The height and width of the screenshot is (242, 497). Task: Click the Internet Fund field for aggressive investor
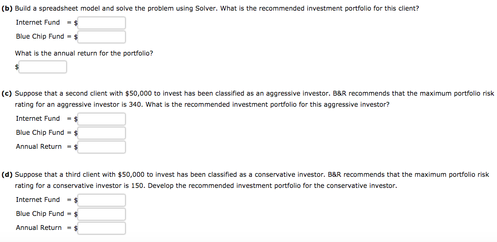point(101,119)
